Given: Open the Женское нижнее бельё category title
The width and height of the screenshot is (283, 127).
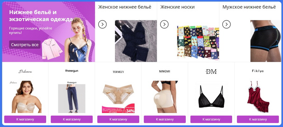Looking at the screenshot, I should [125, 7].
